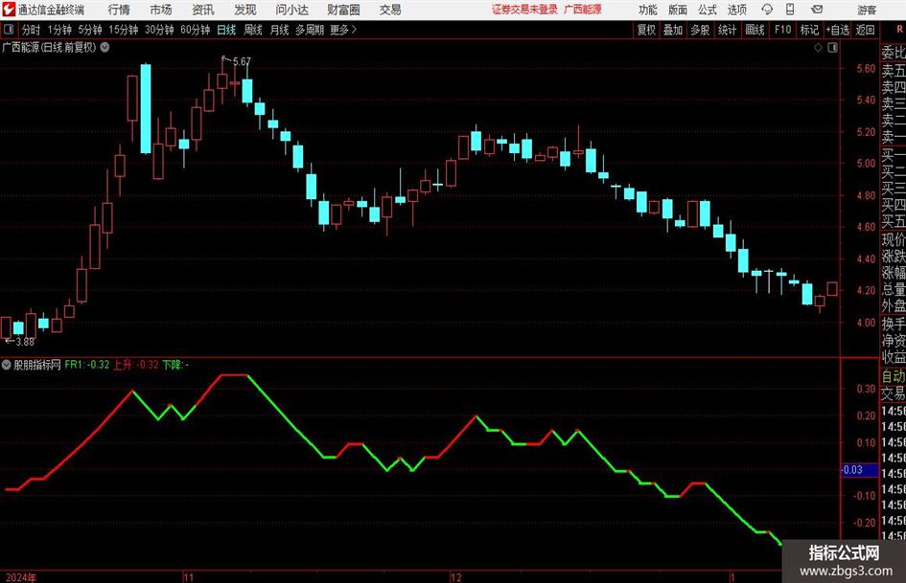Click the 统计 statistics toolbar button
The image size is (906, 583).
click(727, 30)
